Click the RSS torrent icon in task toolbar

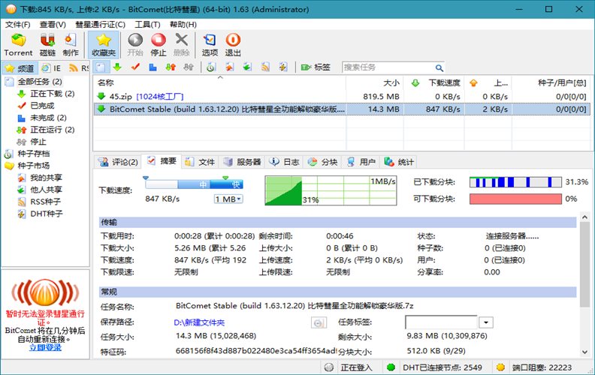coord(265,67)
